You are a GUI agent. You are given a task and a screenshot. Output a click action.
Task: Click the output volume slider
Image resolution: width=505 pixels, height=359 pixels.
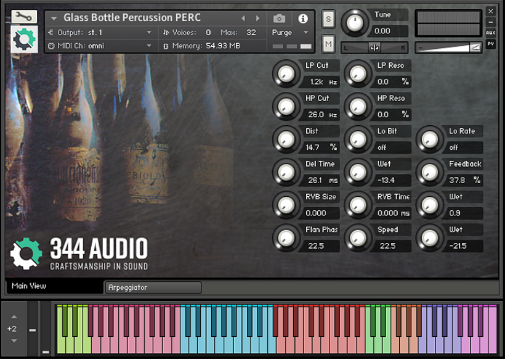pos(448,47)
